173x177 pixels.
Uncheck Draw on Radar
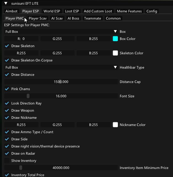pyautogui.click(x=7, y=154)
